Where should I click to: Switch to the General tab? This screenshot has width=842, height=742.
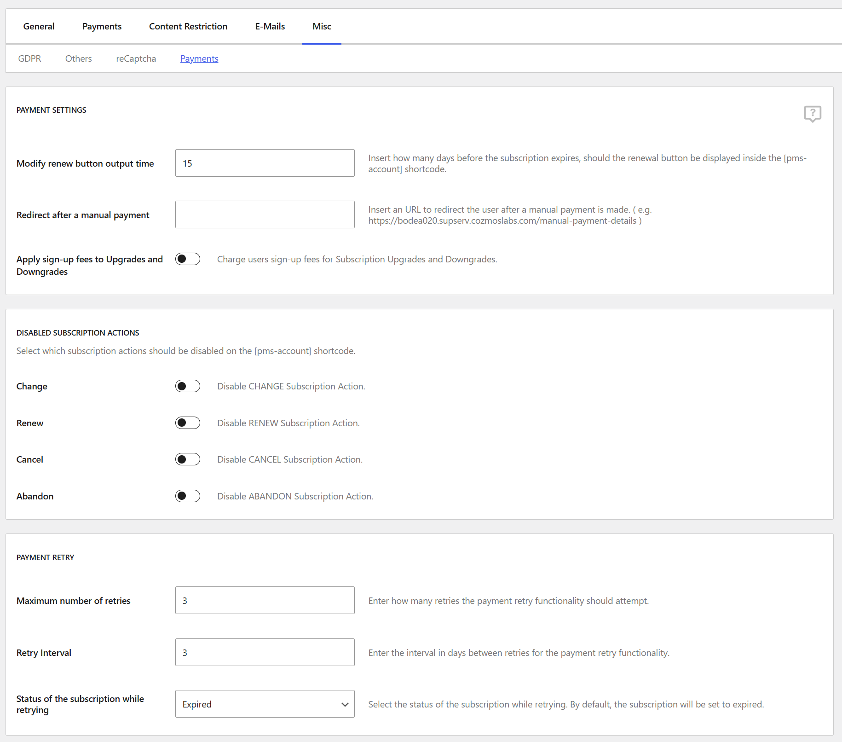(39, 26)
